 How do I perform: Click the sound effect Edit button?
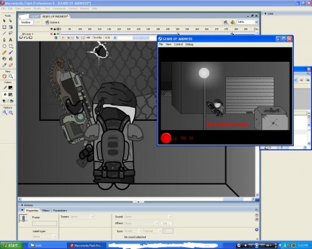pyautogui.click(x=166, y=223)
